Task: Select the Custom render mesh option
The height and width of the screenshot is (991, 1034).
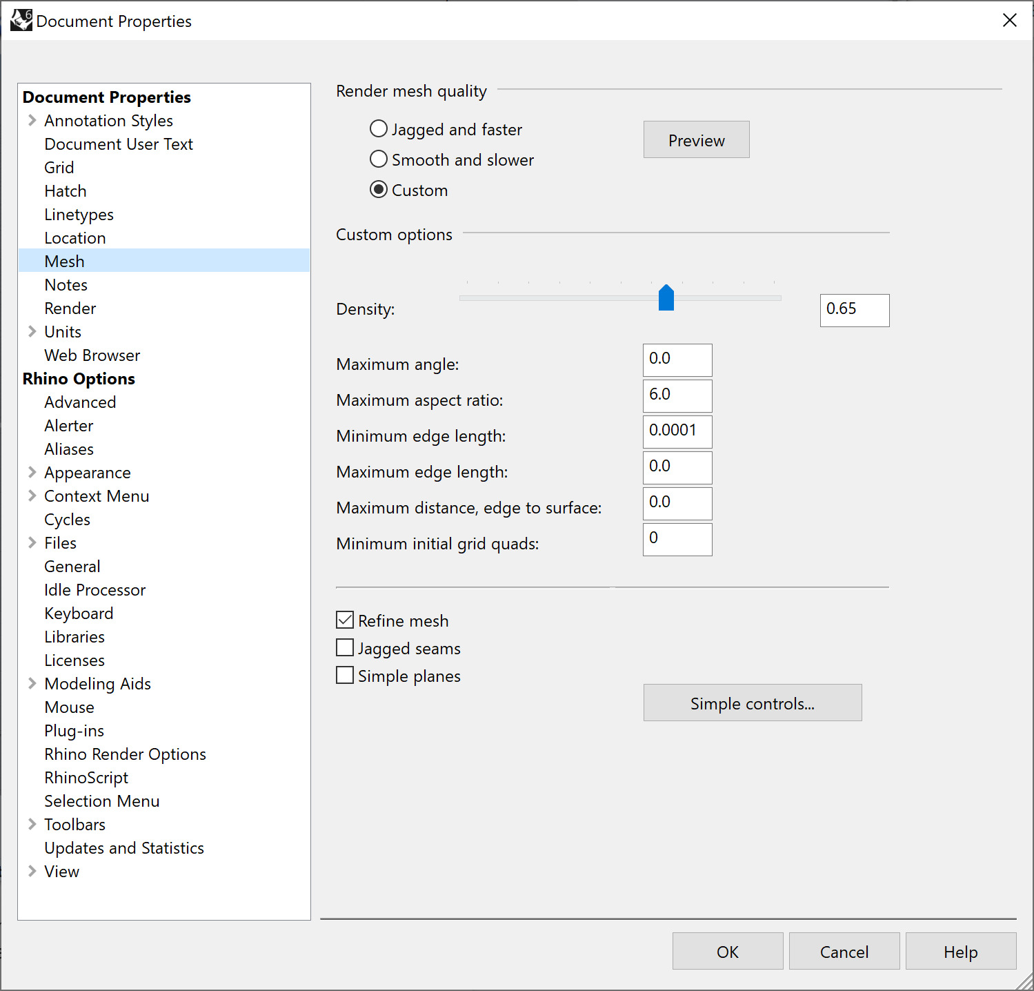Action: point(379,190)
